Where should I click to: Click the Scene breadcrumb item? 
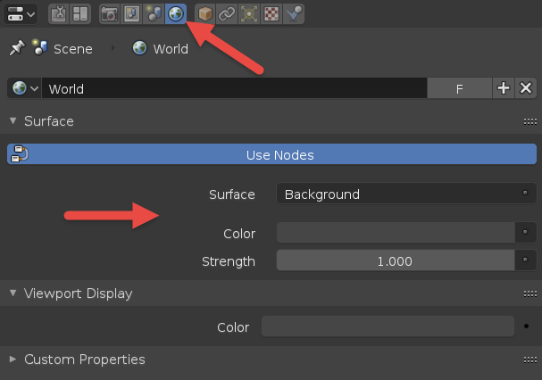pyautogui.click(x=63, y=48)
